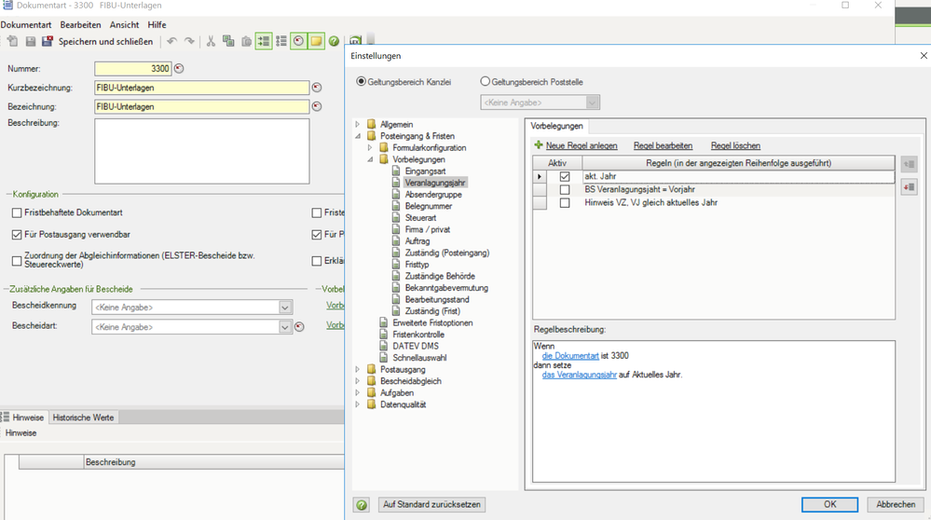Click the save floppy disk icon

tap(30, 41)
